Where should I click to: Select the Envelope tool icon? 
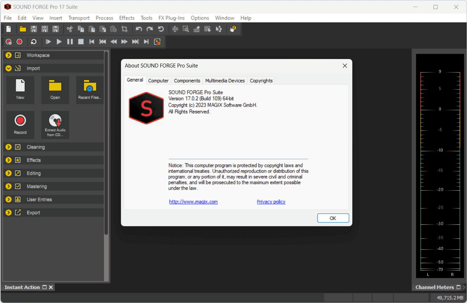[x=219, y=29]
